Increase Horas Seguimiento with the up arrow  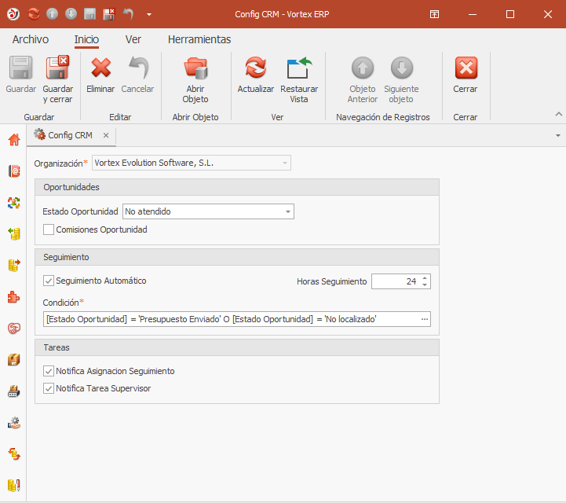(425, 277)
